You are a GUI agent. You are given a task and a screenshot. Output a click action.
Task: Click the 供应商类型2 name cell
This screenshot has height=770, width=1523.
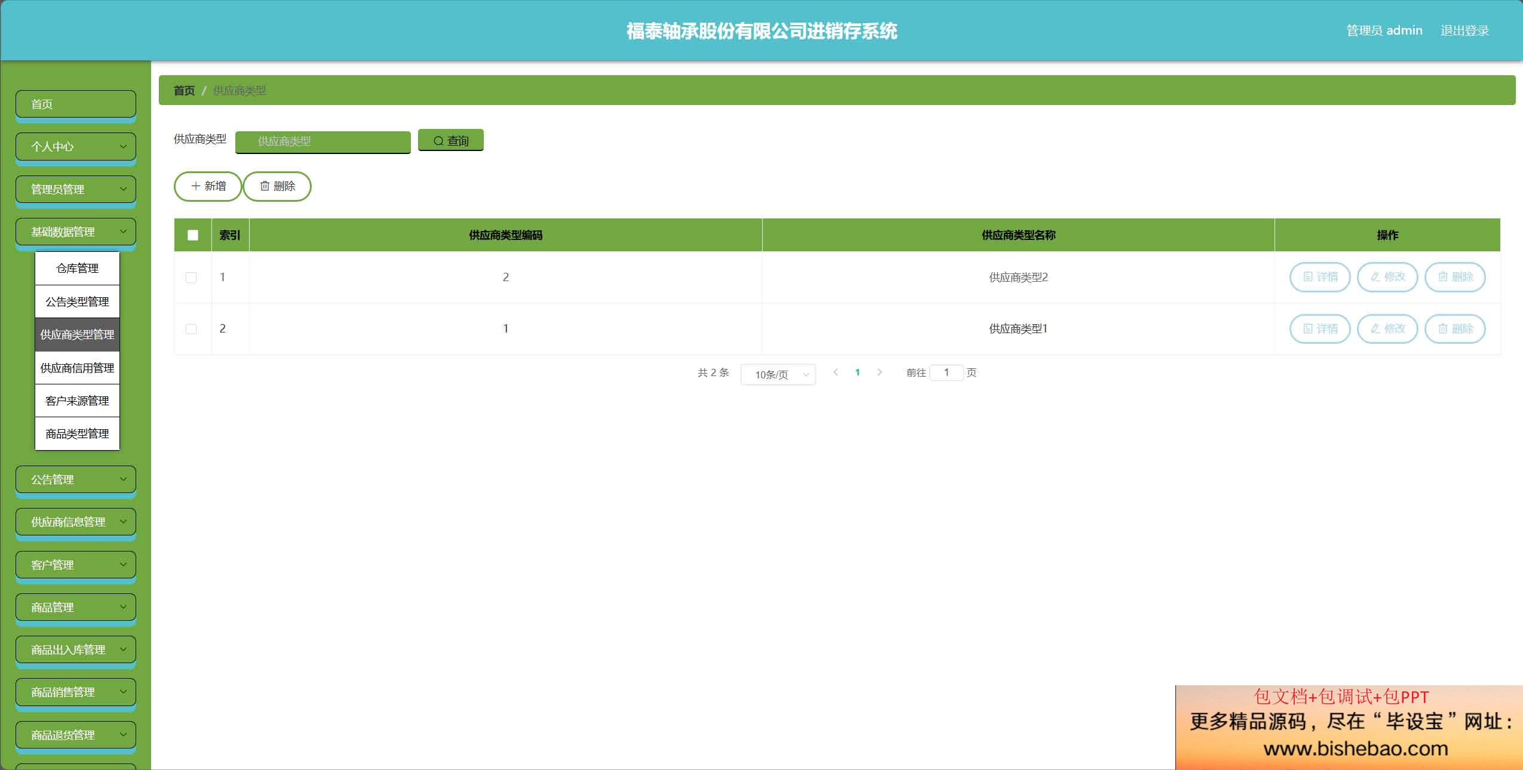click(x=1018, y=277)
